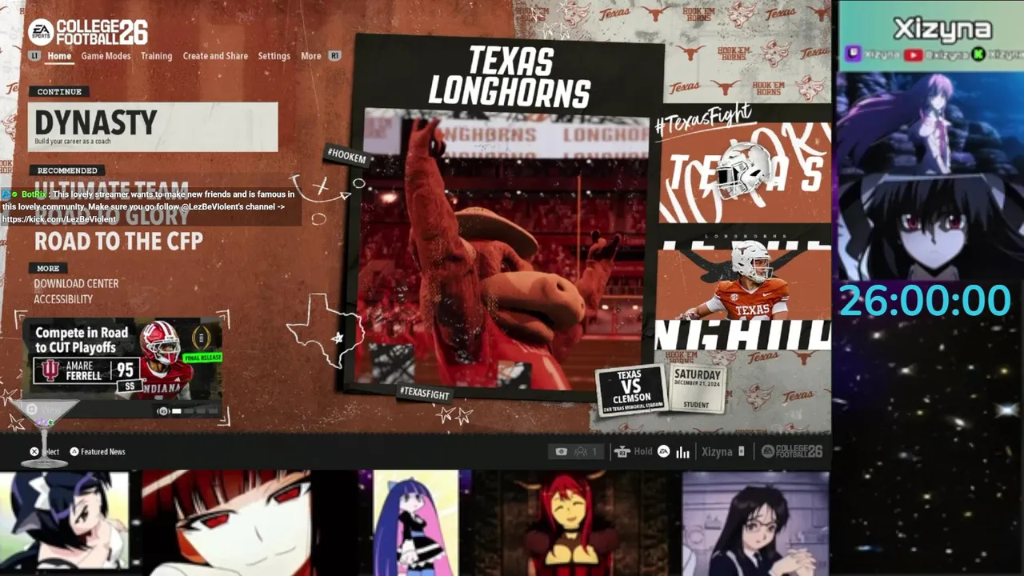Select Ultimate Team mode

(x=111, y=190)
